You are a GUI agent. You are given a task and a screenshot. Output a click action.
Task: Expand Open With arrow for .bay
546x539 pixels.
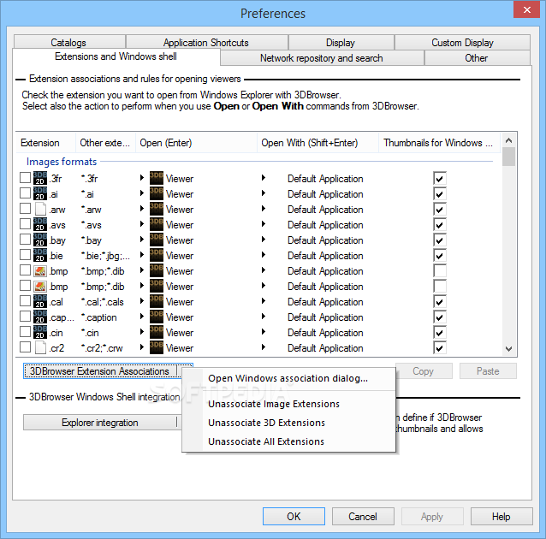pyautogui.click(x=264, y=240)
